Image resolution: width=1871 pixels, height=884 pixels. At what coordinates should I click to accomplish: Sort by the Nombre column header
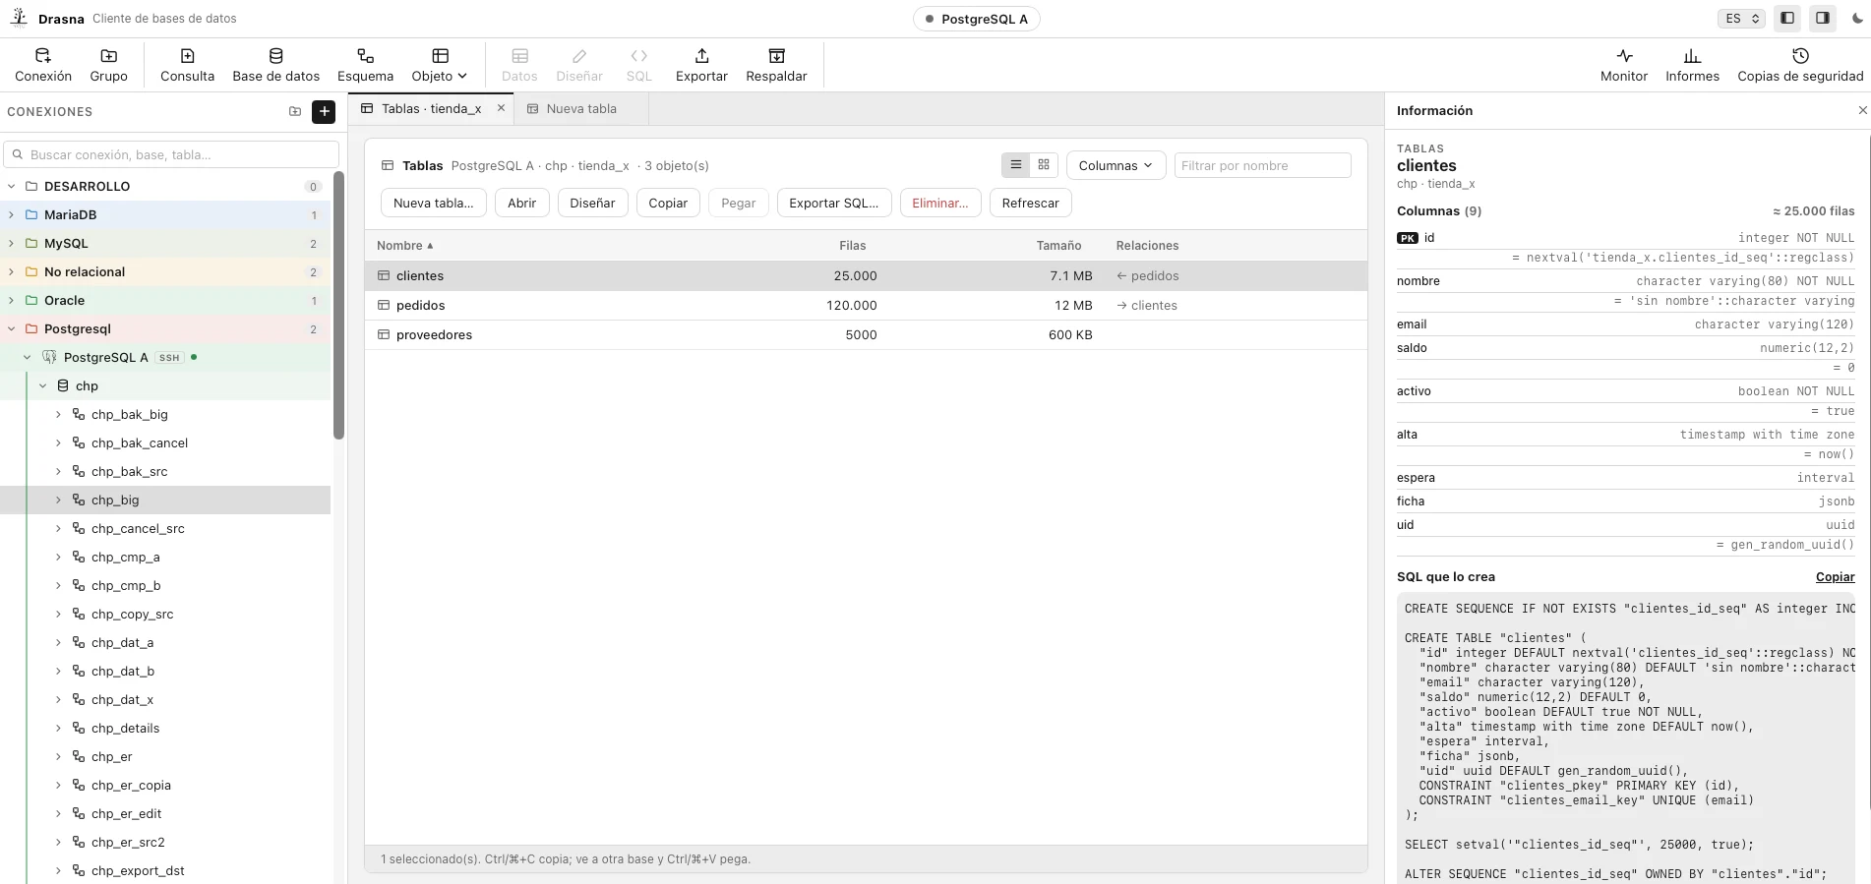404,246
